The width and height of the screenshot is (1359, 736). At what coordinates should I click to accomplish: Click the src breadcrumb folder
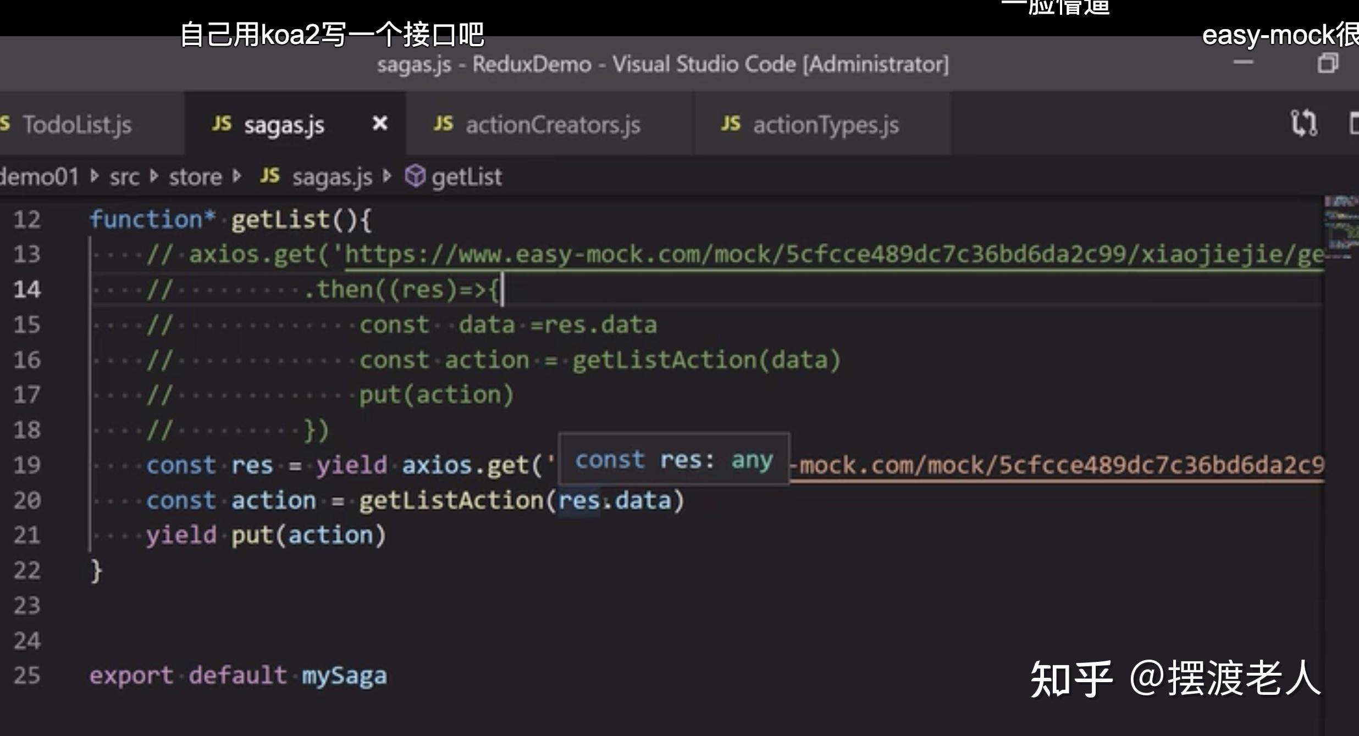[x=124, y=177]
